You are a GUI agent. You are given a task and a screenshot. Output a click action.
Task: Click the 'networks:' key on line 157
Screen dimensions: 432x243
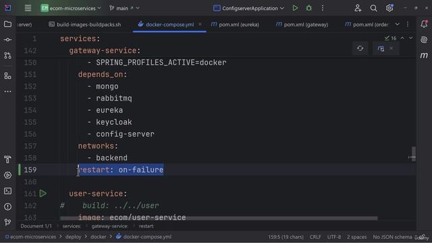98,146
